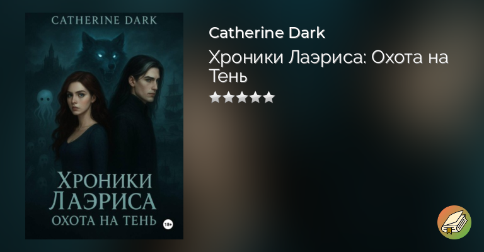
Task: Open the title Хроники Лаэриса: Охота на Тень
Action: point(328,66)
